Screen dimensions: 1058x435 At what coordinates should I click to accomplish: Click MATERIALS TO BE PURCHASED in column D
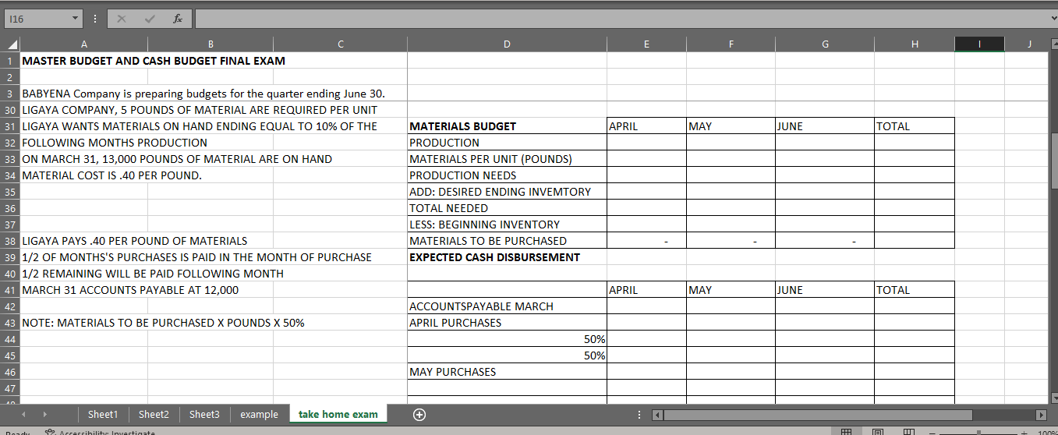tap(507, 241)
